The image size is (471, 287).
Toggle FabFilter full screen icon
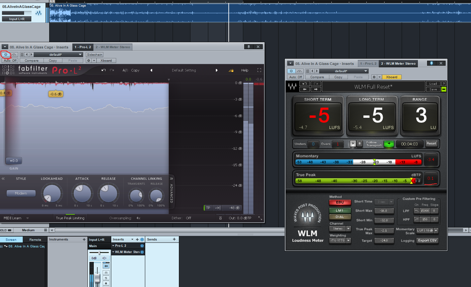(259, 70)
